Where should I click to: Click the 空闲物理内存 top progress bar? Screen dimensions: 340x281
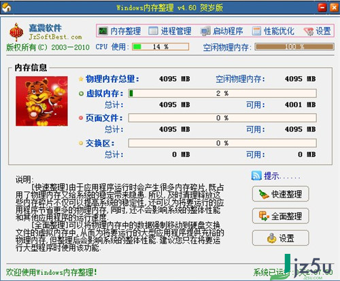294,47
